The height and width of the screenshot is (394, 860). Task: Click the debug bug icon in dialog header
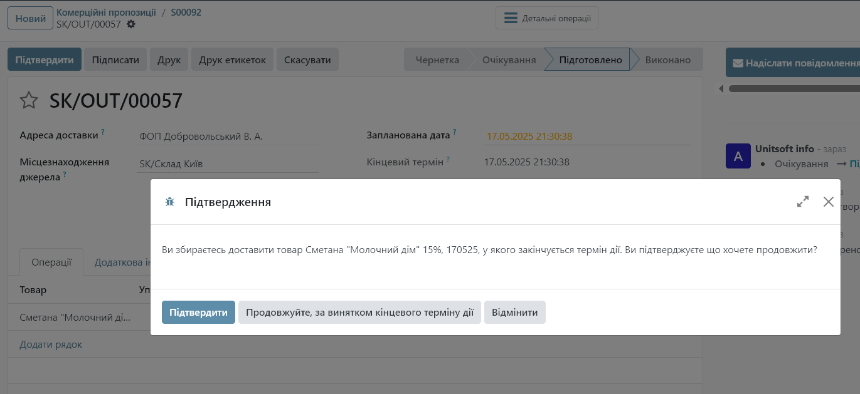click(169, 202)
